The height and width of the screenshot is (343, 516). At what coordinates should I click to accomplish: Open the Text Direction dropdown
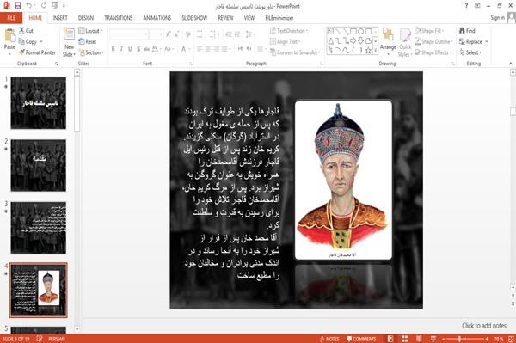[x=289, y=31]
